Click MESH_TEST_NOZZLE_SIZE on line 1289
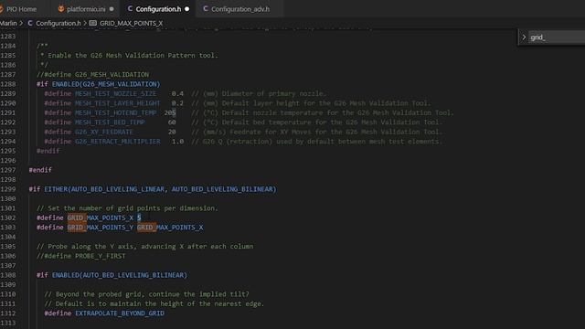585x329 pixels. point(116,93)
